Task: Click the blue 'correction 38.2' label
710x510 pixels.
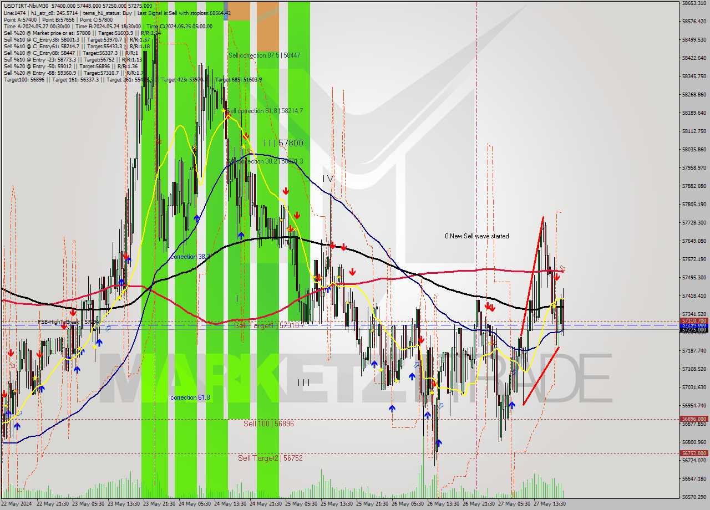Action: (x=190, y=257)
